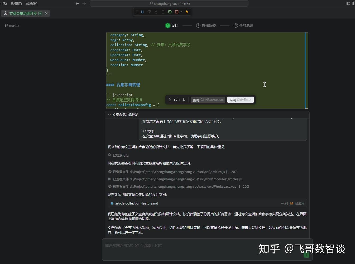Open the dropdown chevron next to the stop icon
Image resolution: width=355 pixels, height=264 pixels.
point(181,12)
